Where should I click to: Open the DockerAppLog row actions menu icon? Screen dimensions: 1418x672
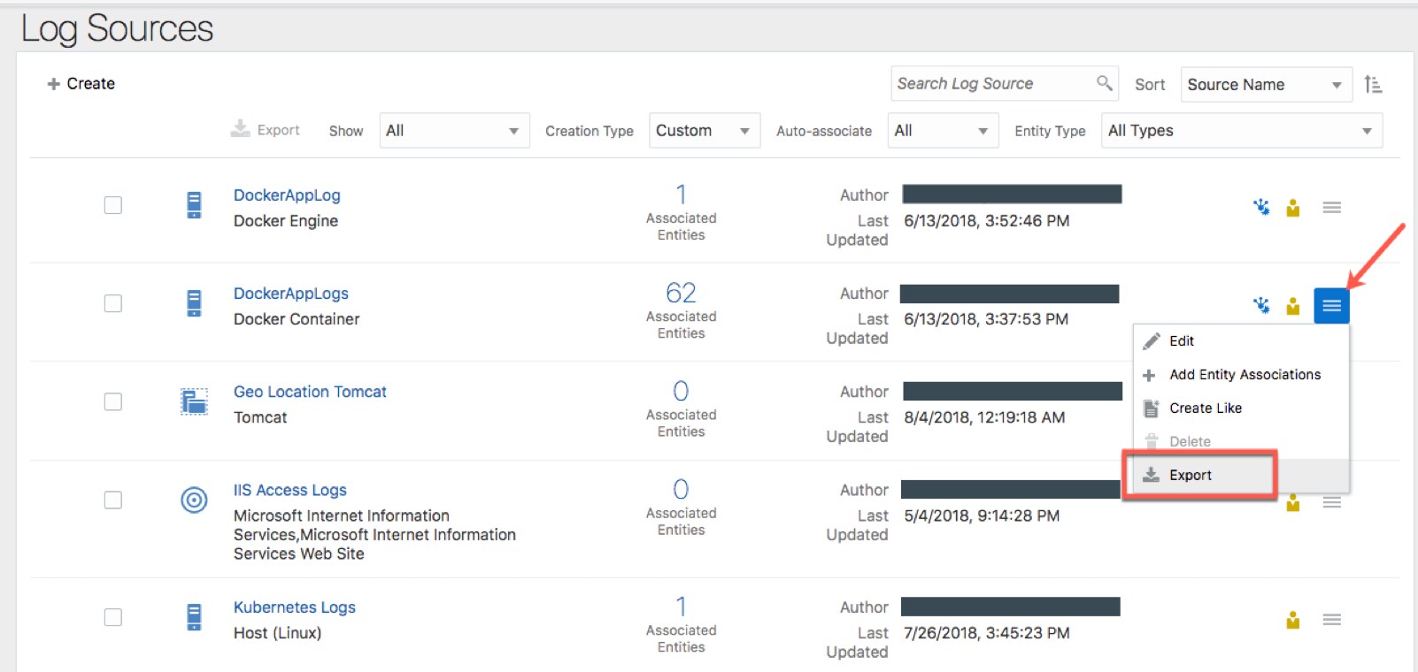[1331, 208]
